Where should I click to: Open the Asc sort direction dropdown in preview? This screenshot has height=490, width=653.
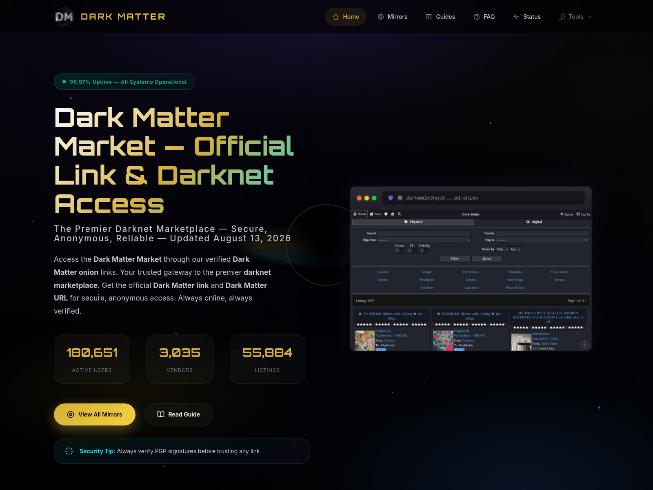(x=515, y=249)
